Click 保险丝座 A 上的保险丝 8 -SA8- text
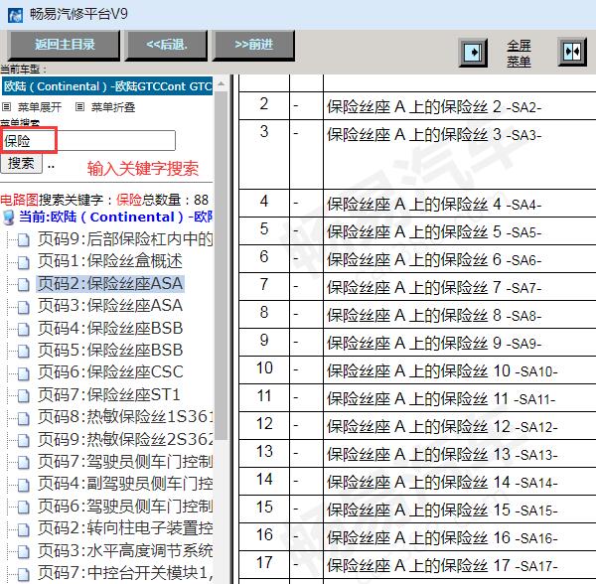 pyautogui.click(x=434, y=316)
